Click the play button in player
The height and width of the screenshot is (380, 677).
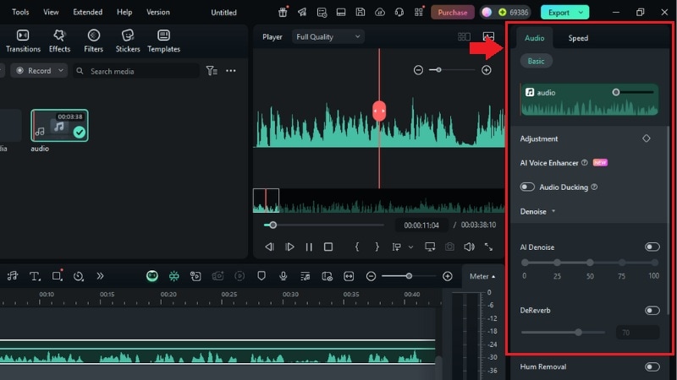tap(289, 247)
